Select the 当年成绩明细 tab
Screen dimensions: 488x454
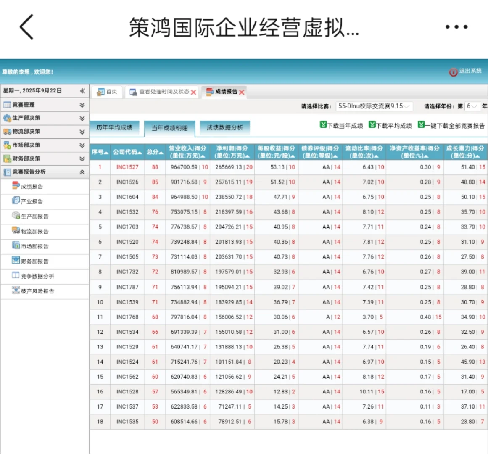click(x=170, y=128)
